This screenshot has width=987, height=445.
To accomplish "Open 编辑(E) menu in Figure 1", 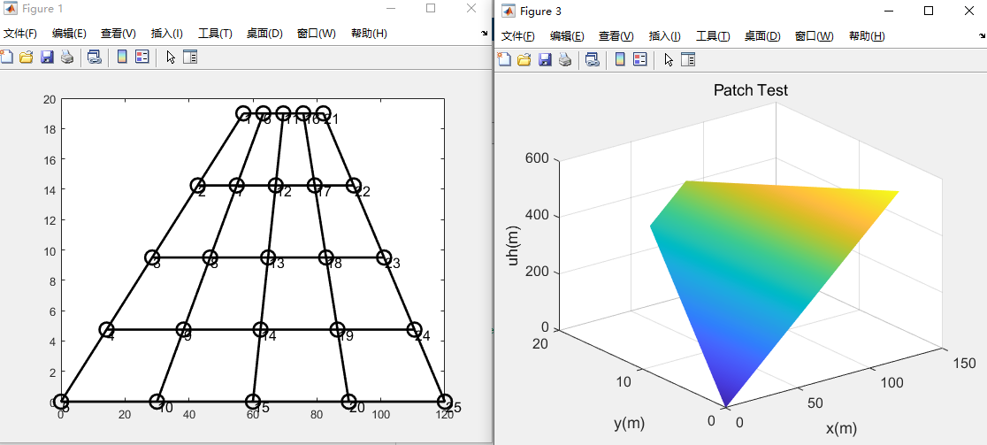I will click(x=69, y=34).
